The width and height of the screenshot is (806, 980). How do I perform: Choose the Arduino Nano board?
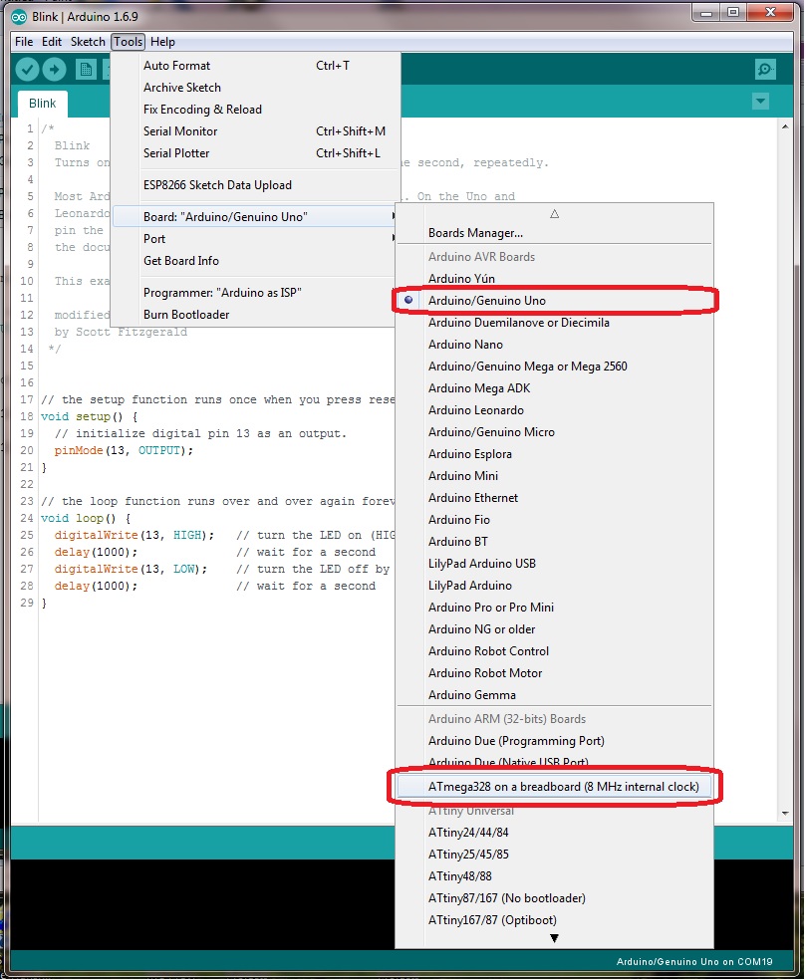click(555, 345)
